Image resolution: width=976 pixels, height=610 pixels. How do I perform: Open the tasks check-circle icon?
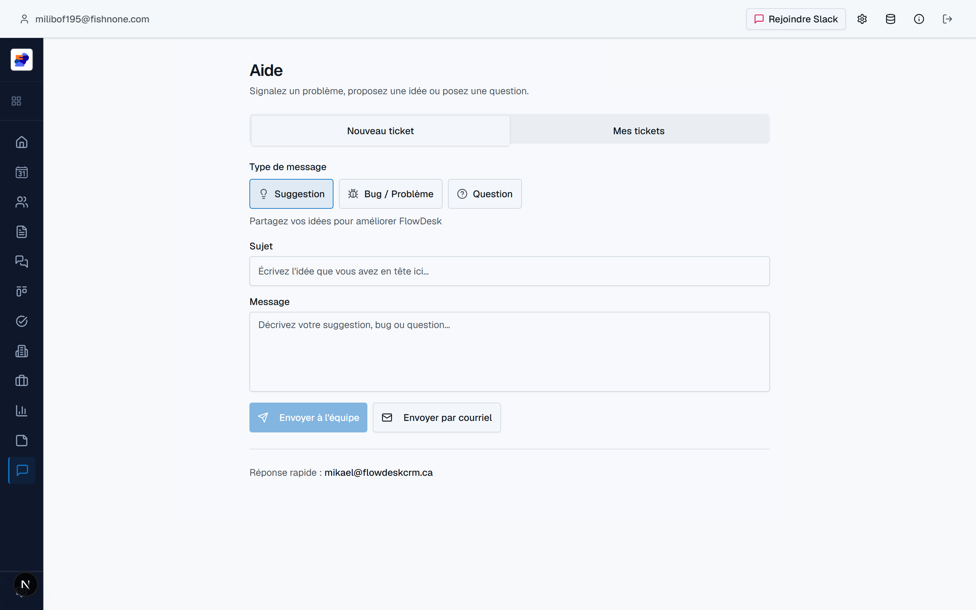click(x=22, y=321)
